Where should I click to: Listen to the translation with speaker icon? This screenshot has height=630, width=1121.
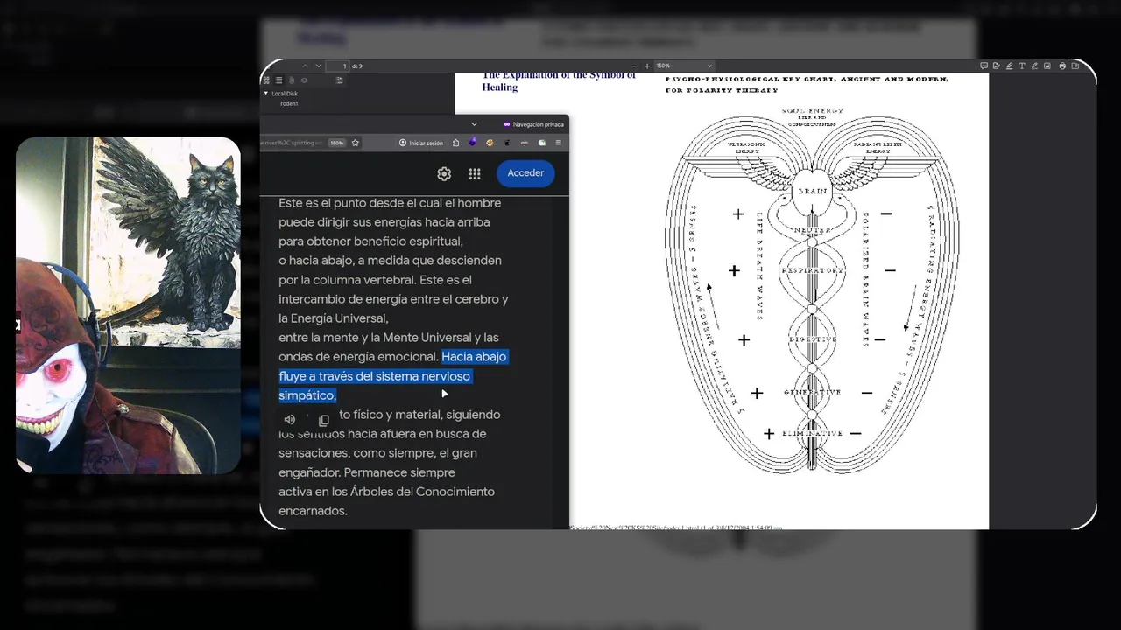(x=290, y=420)
